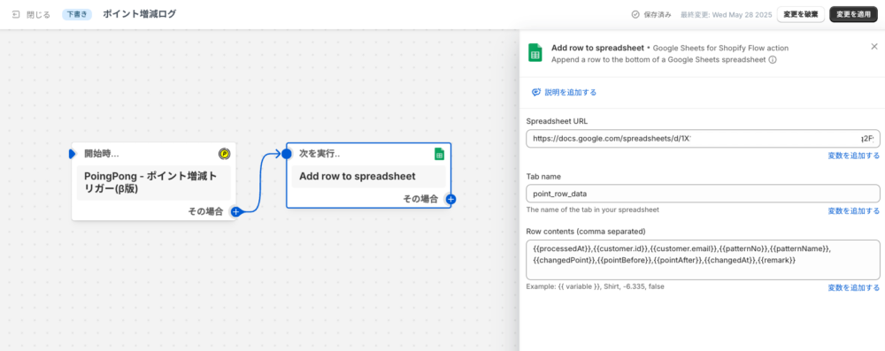Click the 下書き draft status badge

click(x=77, y=15)
